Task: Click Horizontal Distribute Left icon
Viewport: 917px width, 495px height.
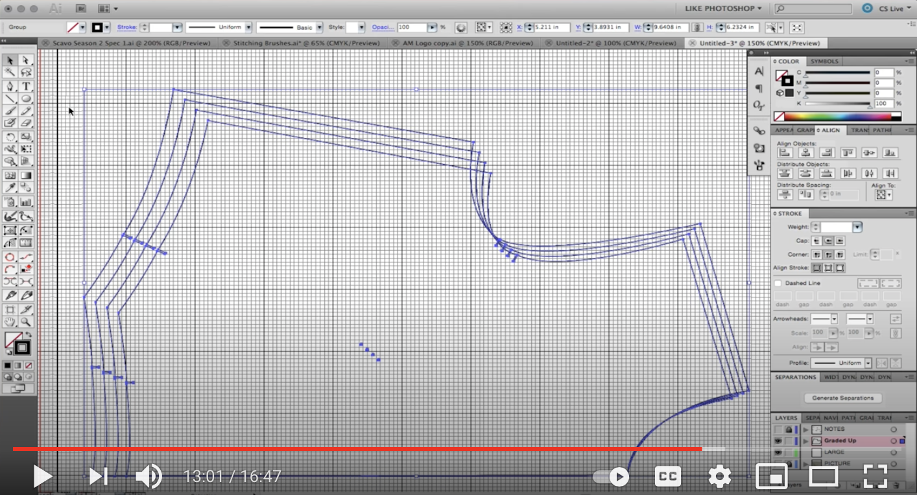Action: [x=848, y=173]
